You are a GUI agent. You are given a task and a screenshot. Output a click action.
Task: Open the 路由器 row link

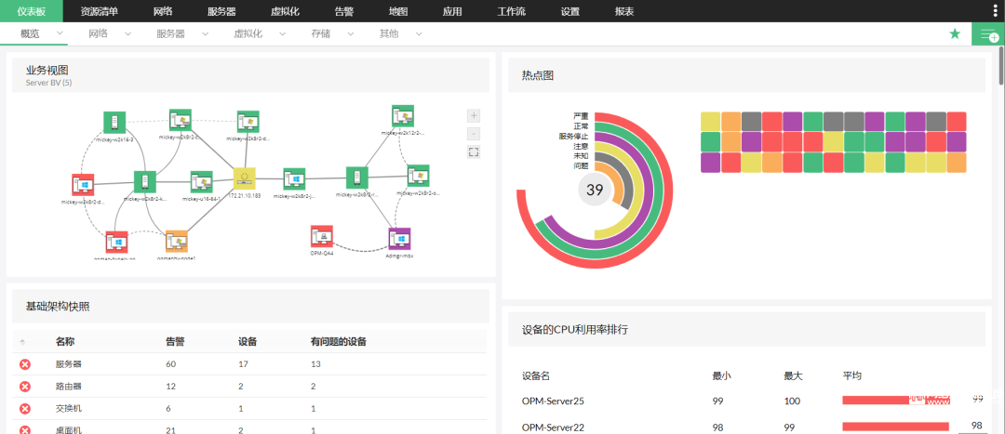69,387
